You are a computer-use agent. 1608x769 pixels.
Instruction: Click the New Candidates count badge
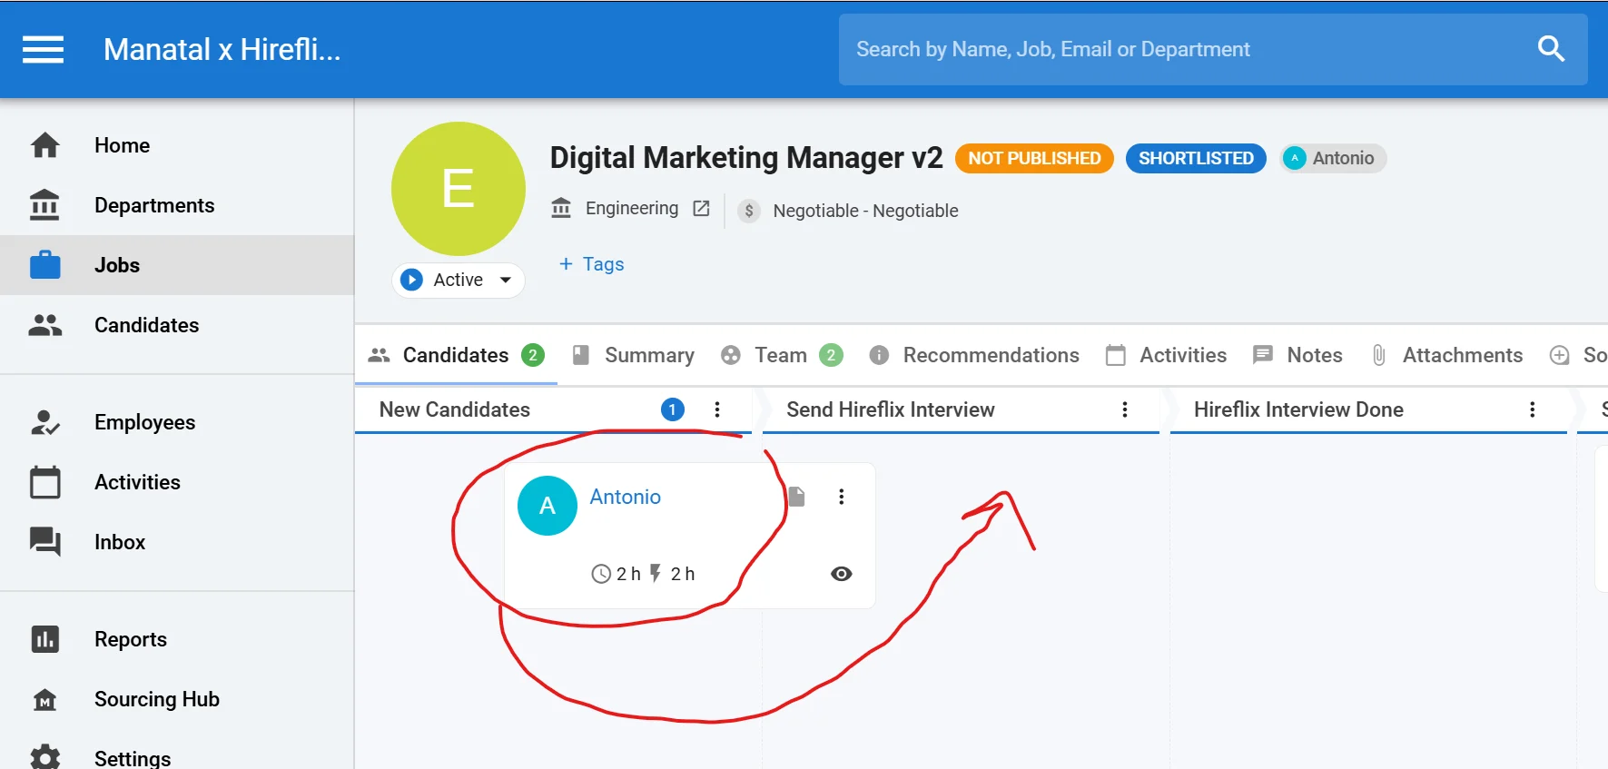click(672, 409)
